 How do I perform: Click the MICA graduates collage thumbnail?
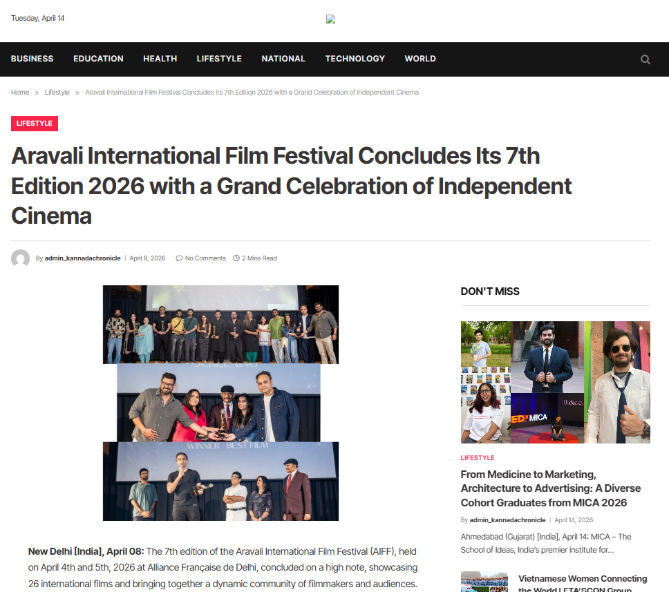[x=555, y=382]
